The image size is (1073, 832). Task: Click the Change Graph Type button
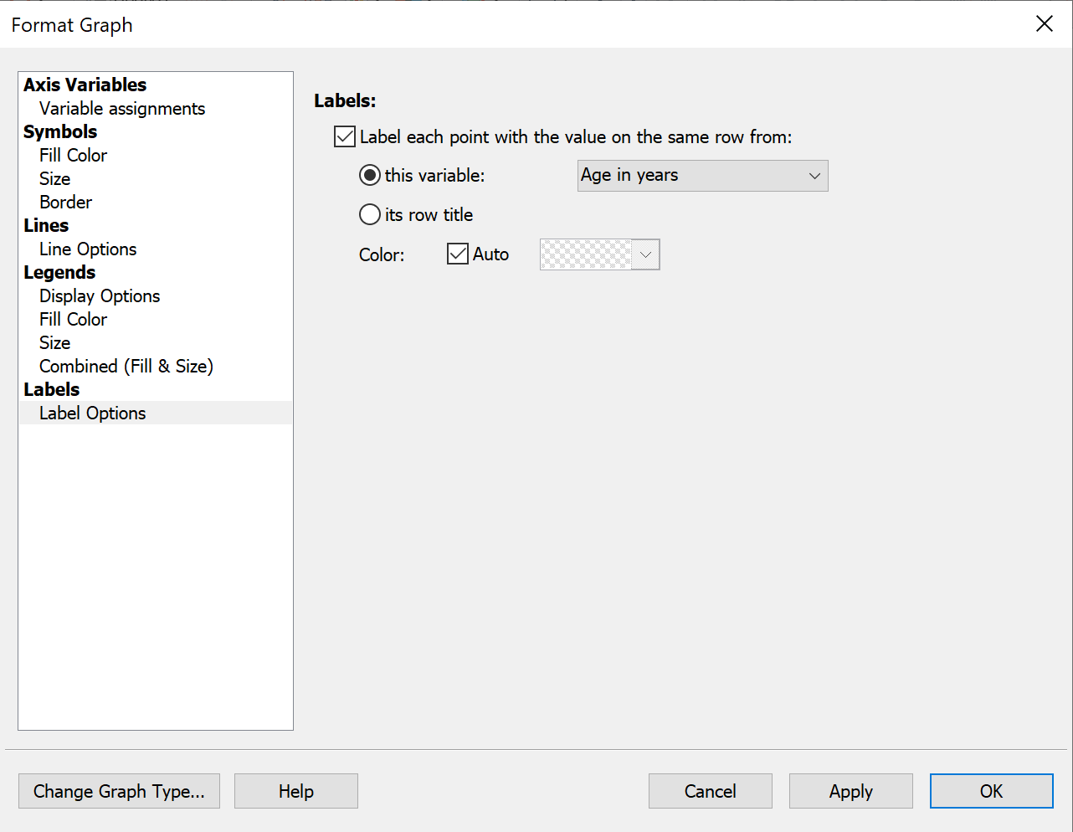click(x=119, y=791)
